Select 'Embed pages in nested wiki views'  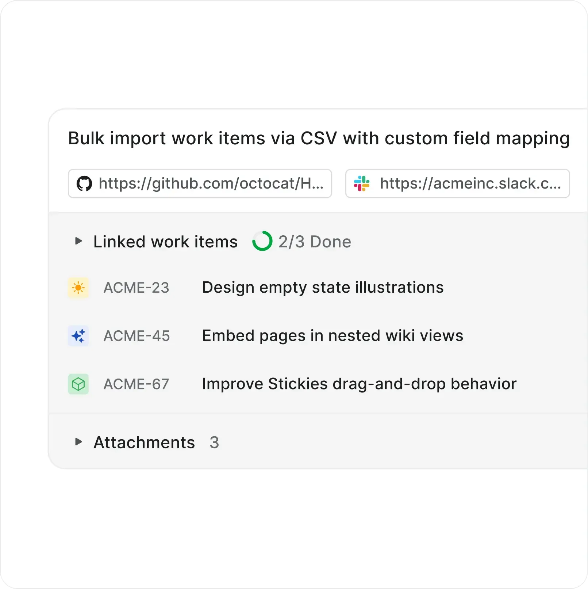tap(333, 336)
